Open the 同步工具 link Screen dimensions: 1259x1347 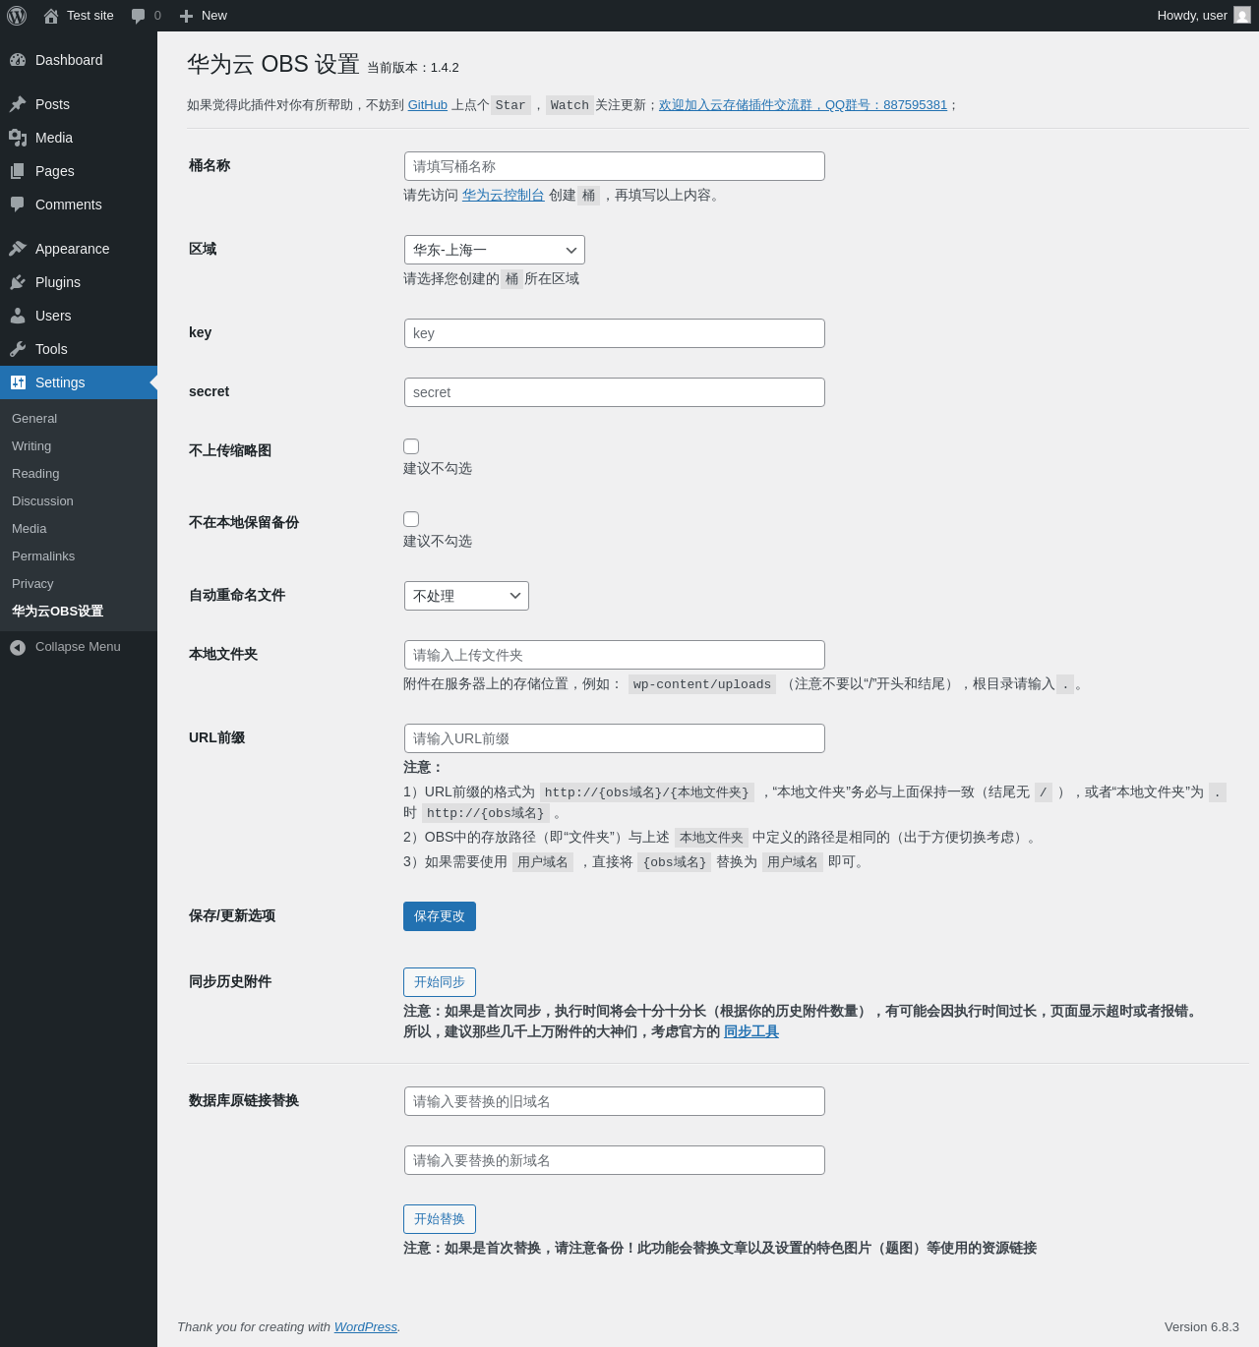click(751, 1031)
